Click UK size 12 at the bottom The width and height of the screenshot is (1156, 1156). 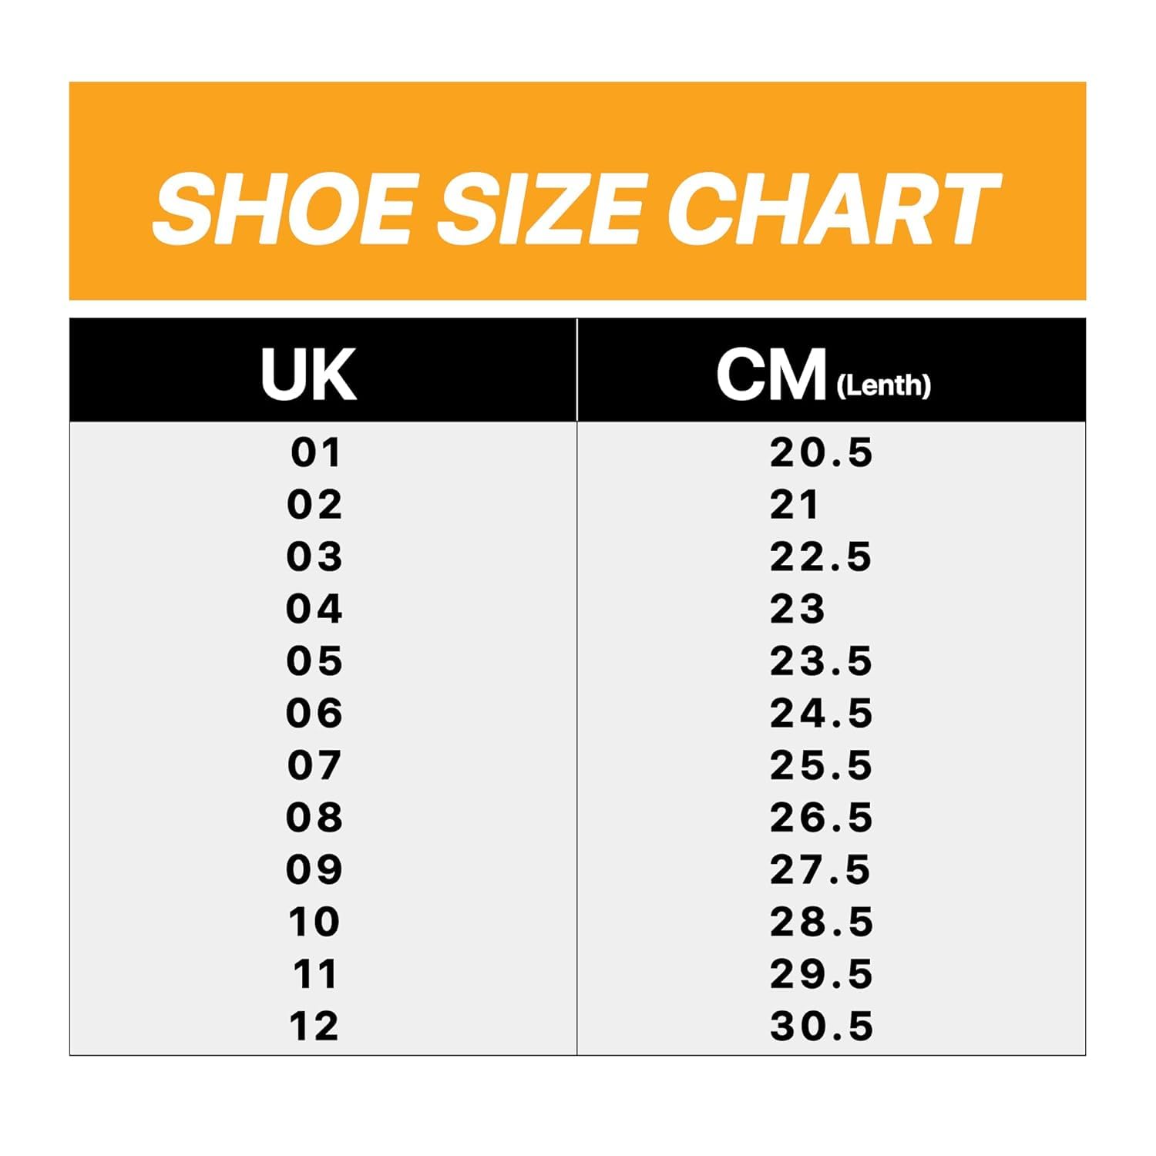tap(314, 1027)
